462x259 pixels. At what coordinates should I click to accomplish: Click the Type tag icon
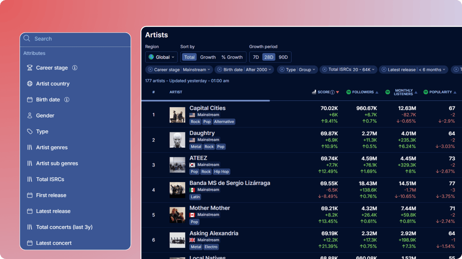(30, 132)
